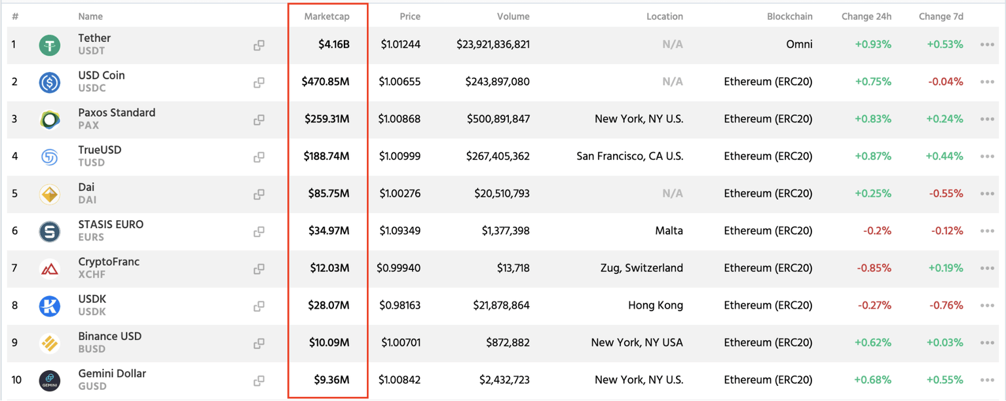Sort by the Change 24h column header
This screenshot has width=1006, height=401.
(866, 16)
